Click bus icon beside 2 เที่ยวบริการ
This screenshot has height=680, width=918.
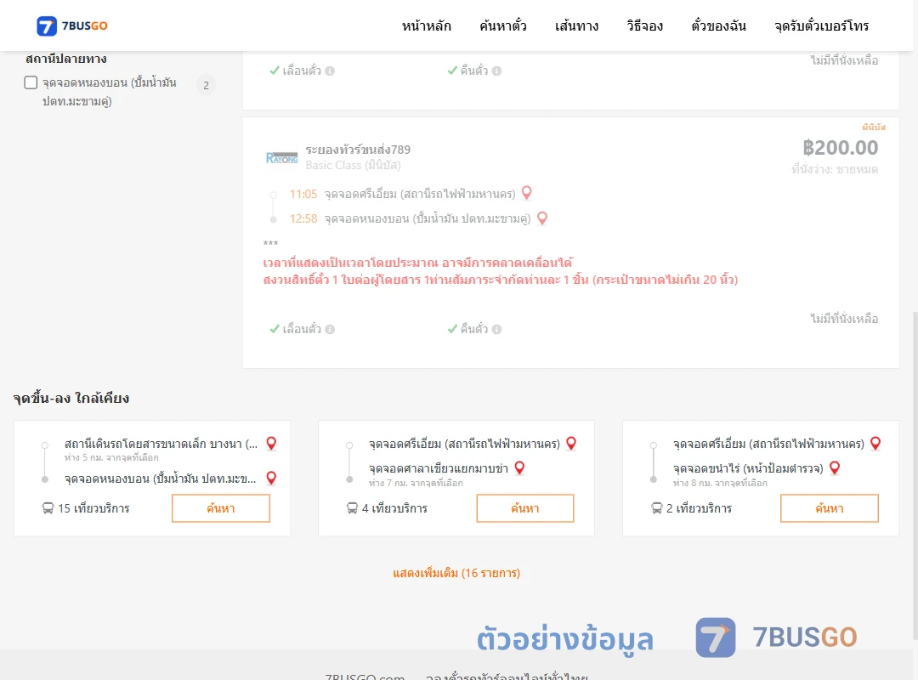(x=656, y=508)
